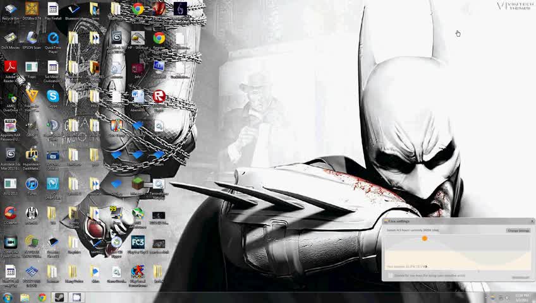Click the Windows Start button
This screenshot has height=303, width=536.
coord(7,297)
